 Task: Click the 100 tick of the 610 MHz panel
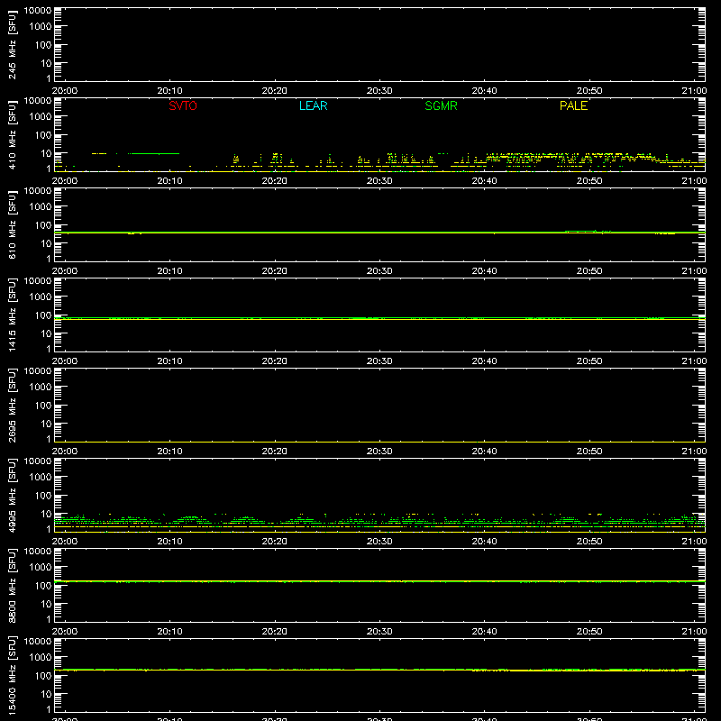[x=43, y=225]
